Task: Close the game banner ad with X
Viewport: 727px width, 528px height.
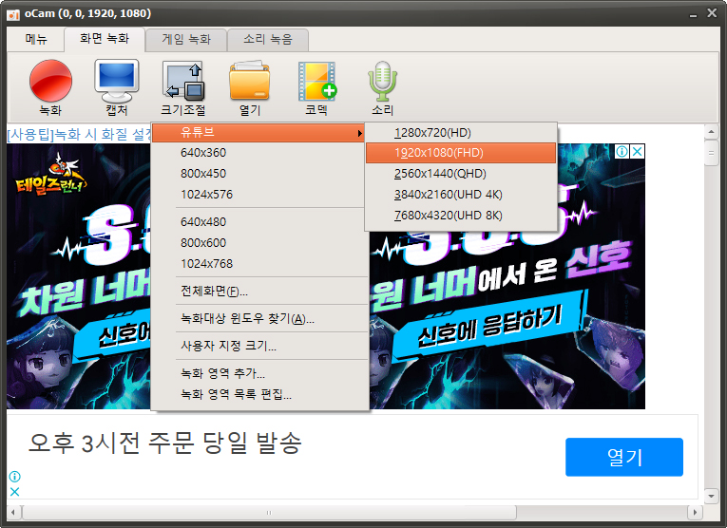Action: [x=638, y=151]
